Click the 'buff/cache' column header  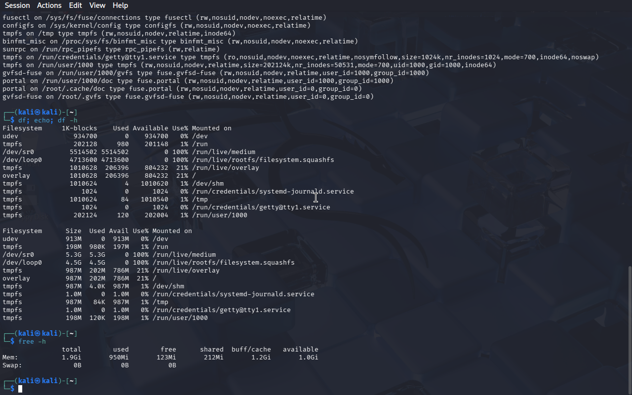pyautogui.click(x=251, y=350)
